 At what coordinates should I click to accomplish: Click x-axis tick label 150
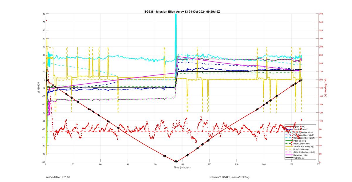[x=182, y=164]
